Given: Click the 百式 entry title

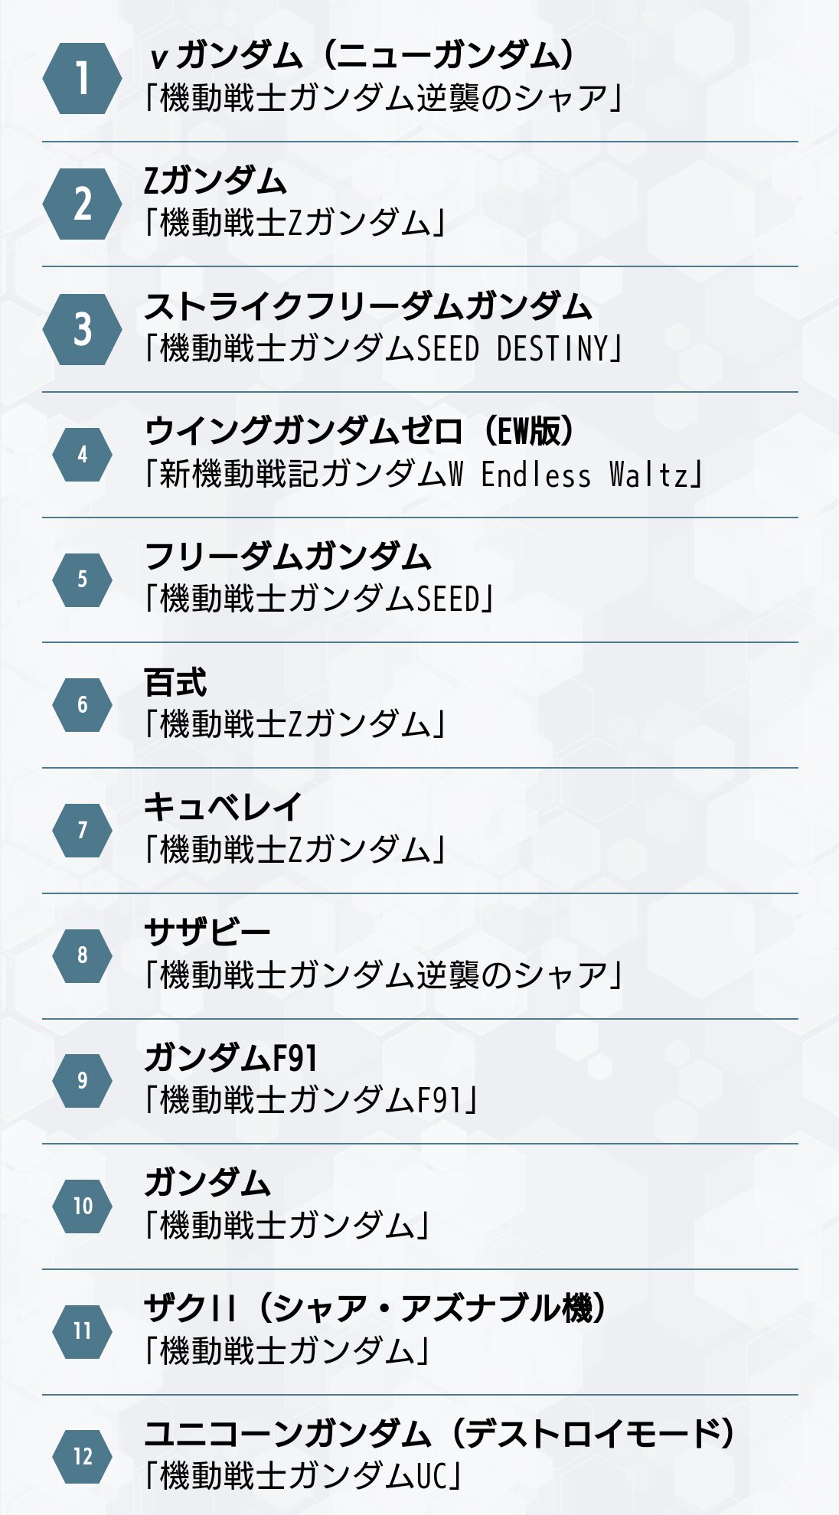Looking at the screenshot, I should pos(175,682).
